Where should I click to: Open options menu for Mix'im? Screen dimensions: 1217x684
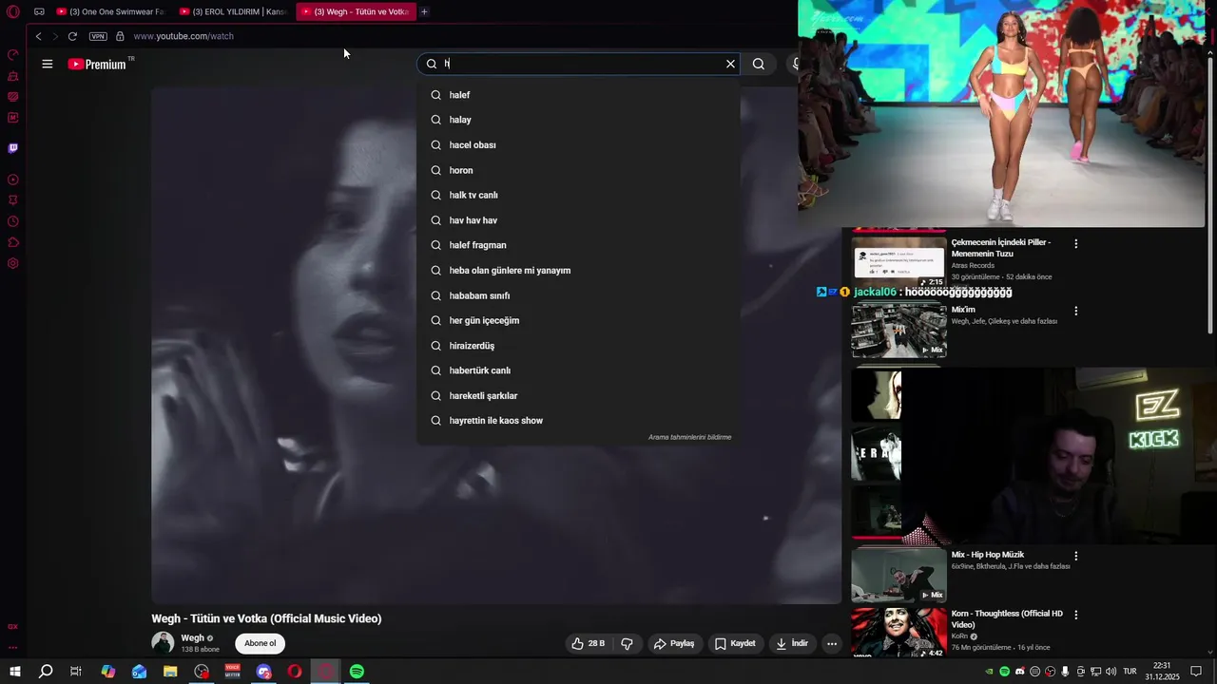pos(1076,311)
